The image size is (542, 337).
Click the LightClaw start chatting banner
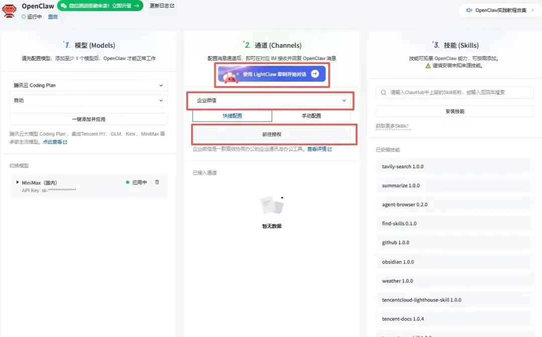[x=272, y=74]
